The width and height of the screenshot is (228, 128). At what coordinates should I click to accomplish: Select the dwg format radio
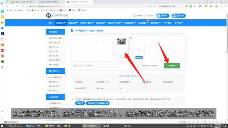click(97, 88)
